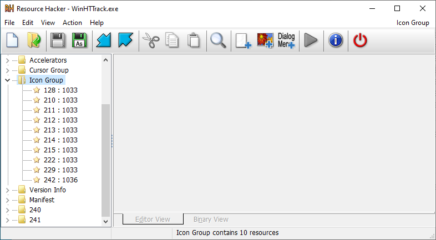Expand the 241 folder node
This screenshot has height=240, width=436.
(x=8, y=220)
